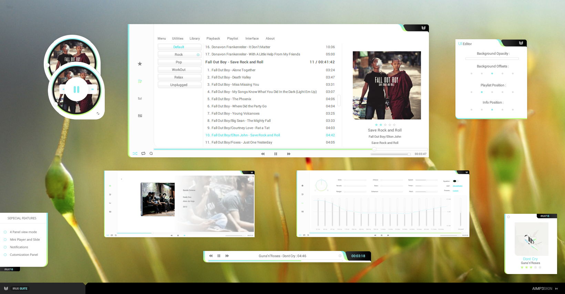Select the last Playlist Position dot
Screen dimensions: 565x294
coord(513,92)
